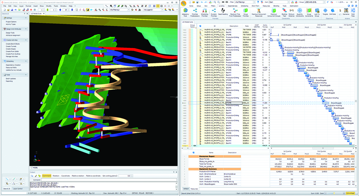Open Scheduling Priorities in the ribbon
The image size is (359, 196).
(x=204, y=12)
